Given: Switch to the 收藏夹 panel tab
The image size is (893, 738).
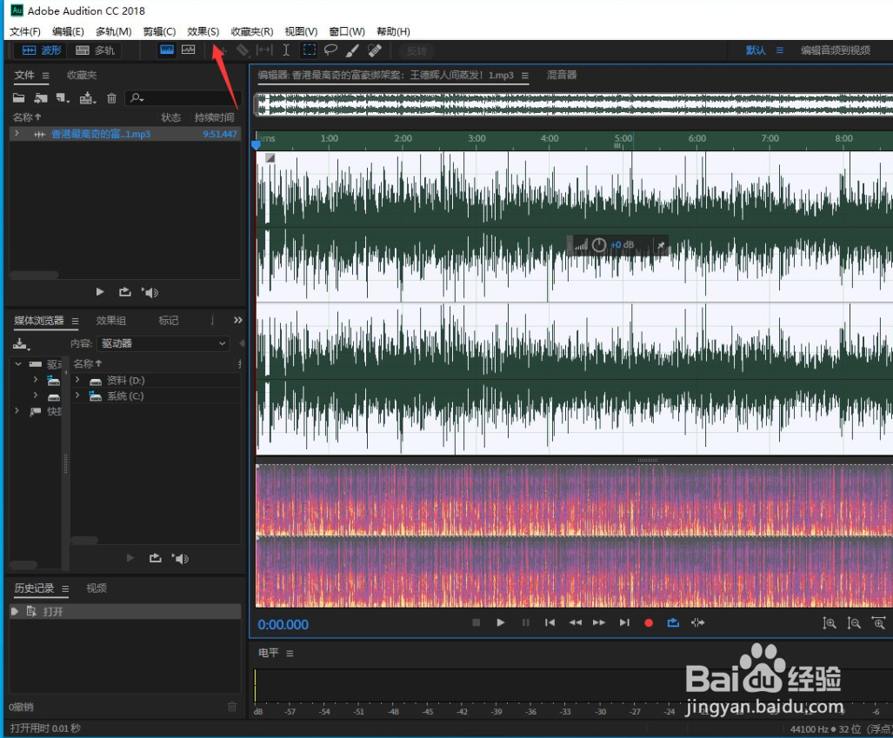Looking at the screenshot, I should 82,75.
